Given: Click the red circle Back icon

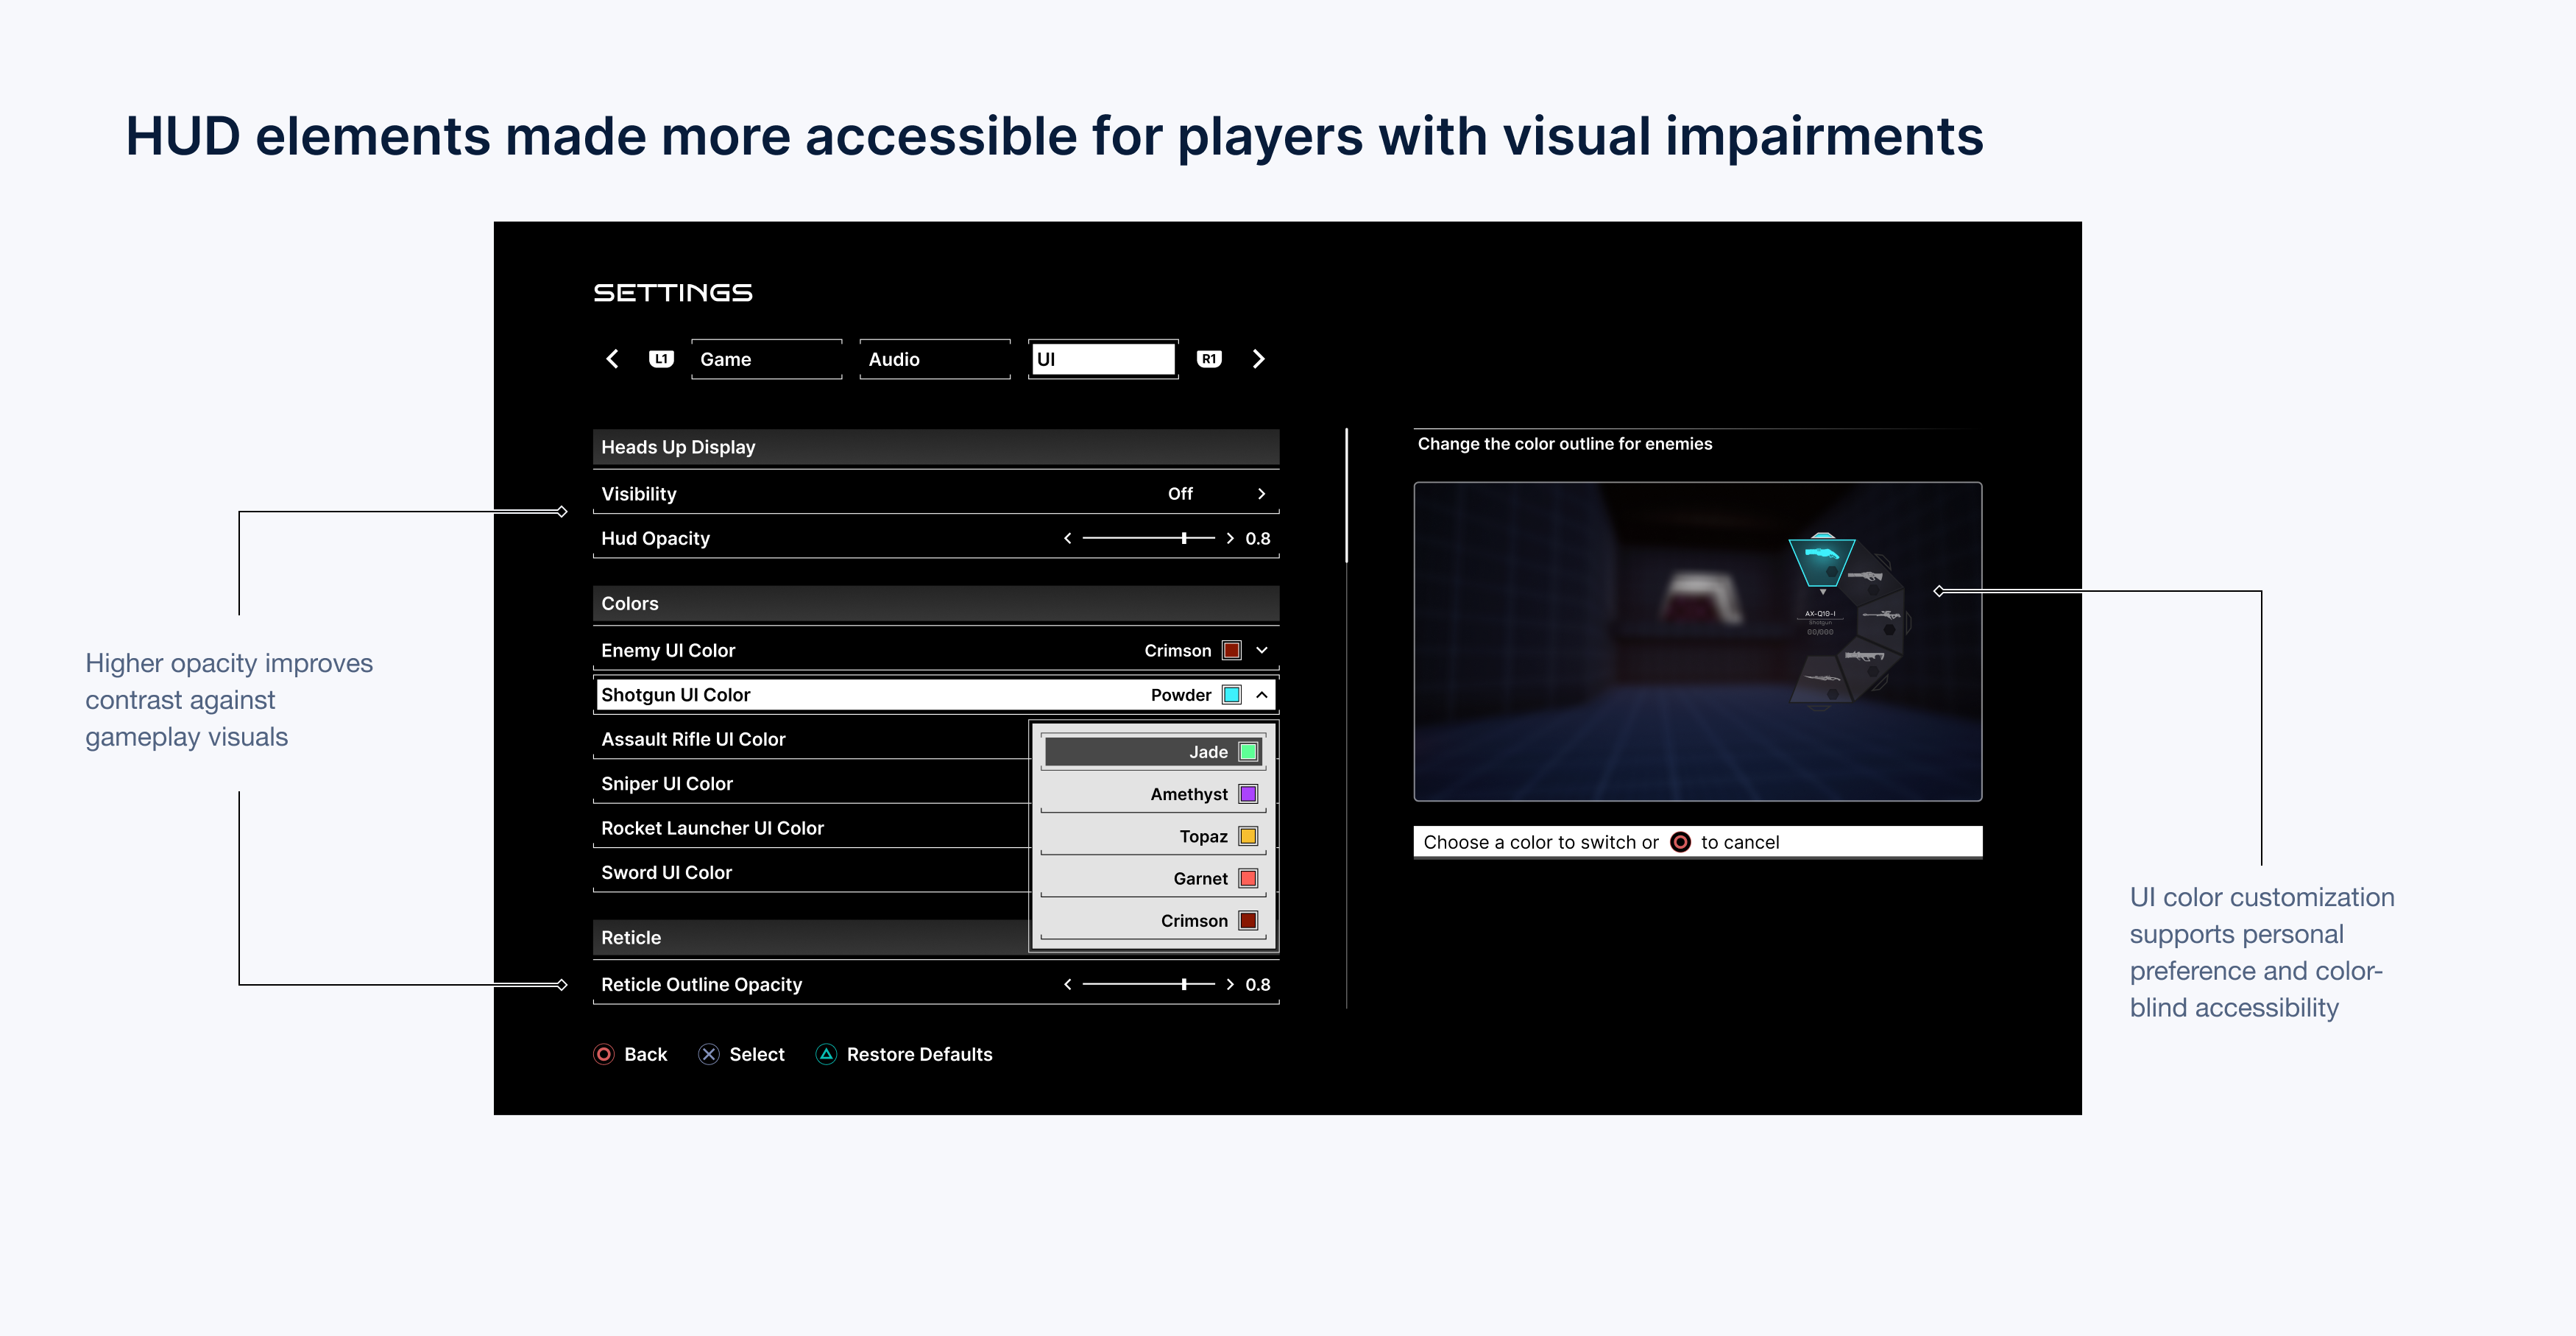Looking at the screenshot, I should [604, 1054].
